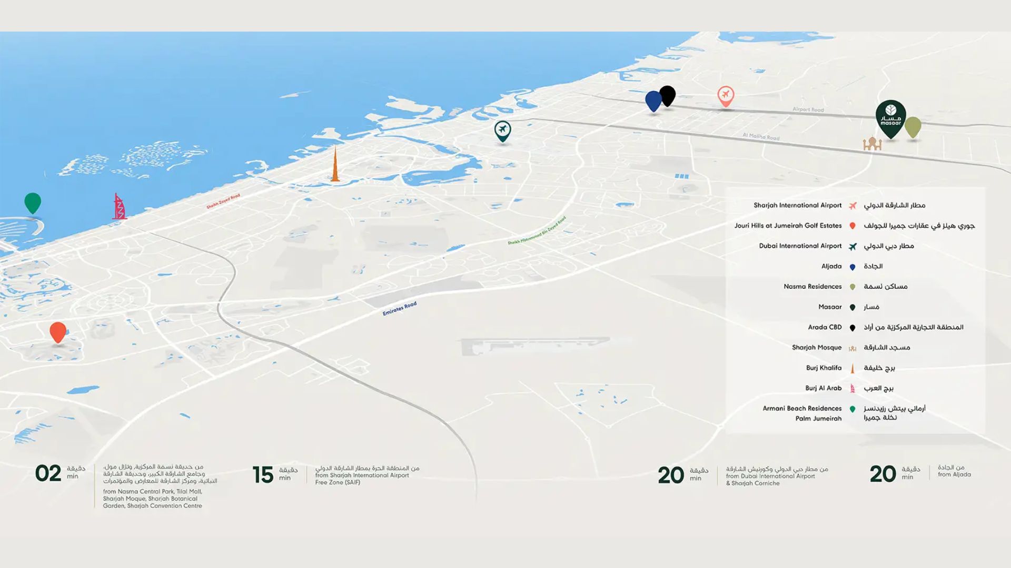Click the 15 min travel time figure
Viewport: 1011px width, 568px height.
(263, 475)
